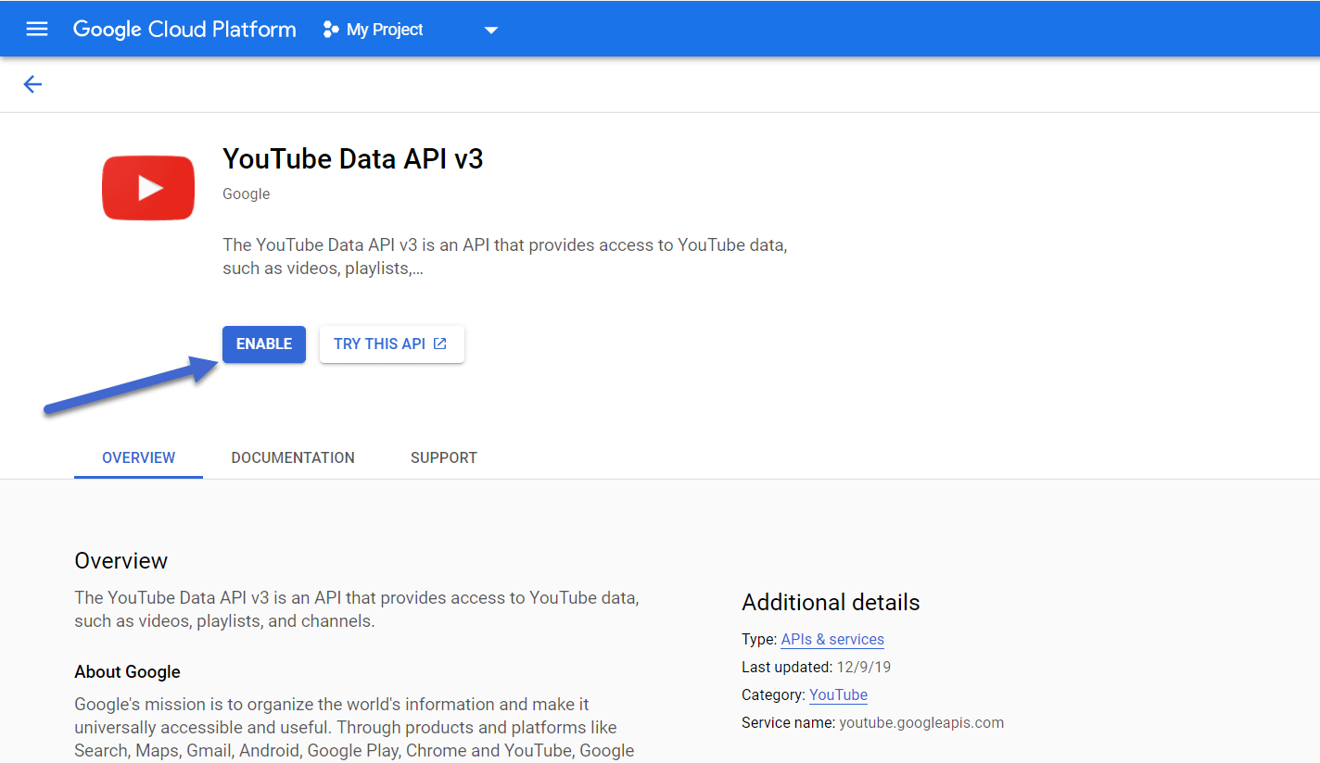Select the My Project project name
The width and height of the screenshot is (1320, 763).
point(385,30)
